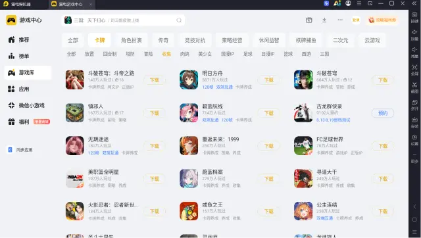Select the 传奇 category tab
The height and width of the screenshot is (238, 421).
click(163, 40)
